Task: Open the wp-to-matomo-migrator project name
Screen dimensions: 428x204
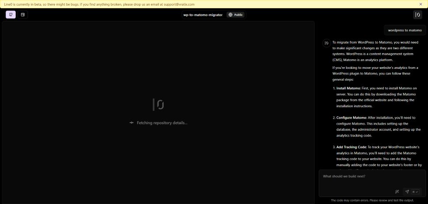Action: (x=203, y=15)
